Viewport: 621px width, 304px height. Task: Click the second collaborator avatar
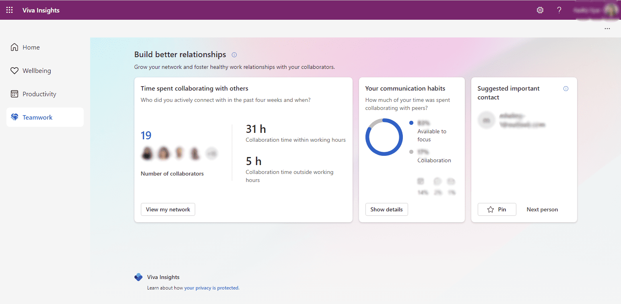[163, 153]
